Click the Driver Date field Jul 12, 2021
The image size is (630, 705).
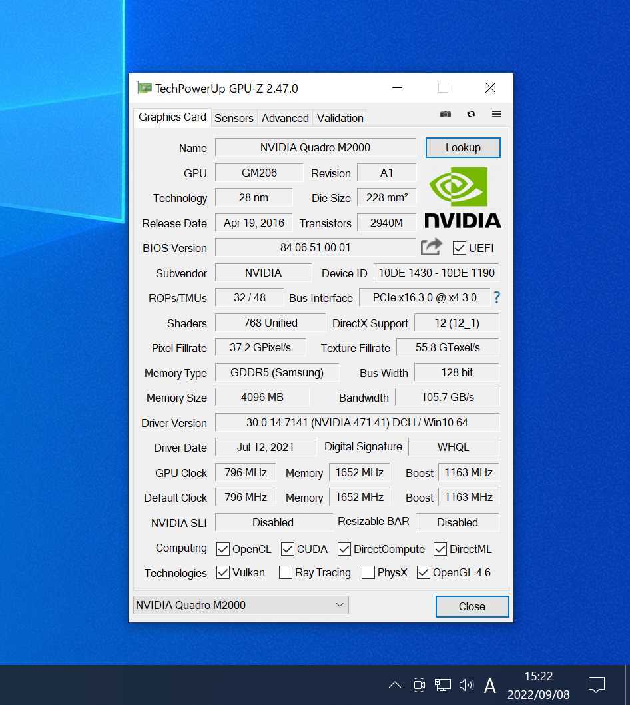(265, 447)
